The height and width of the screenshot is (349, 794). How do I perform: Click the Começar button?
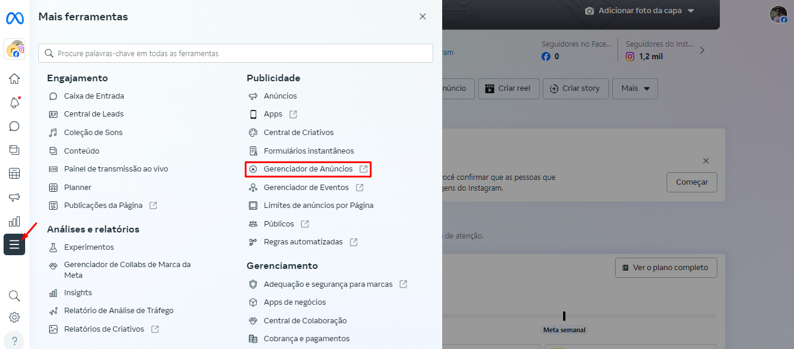(x=692, y=182)
